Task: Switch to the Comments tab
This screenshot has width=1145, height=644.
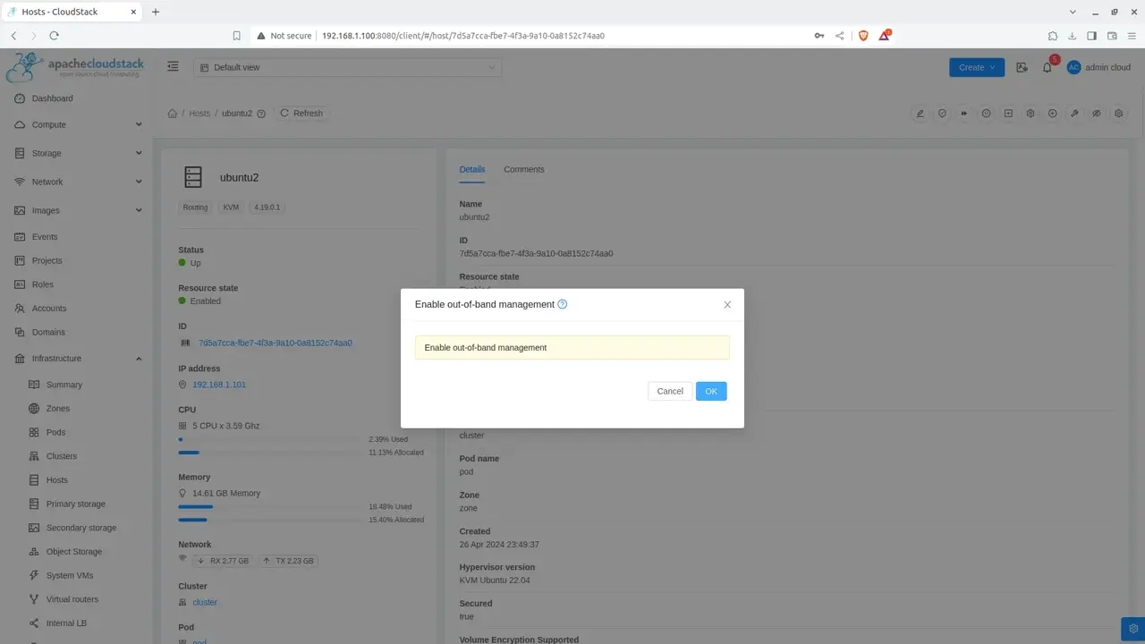Action: pos(523,169)
